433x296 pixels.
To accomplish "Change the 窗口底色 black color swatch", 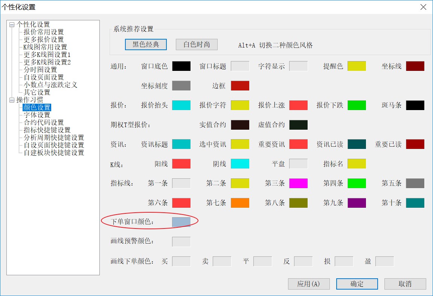I will tap(181, 66).
